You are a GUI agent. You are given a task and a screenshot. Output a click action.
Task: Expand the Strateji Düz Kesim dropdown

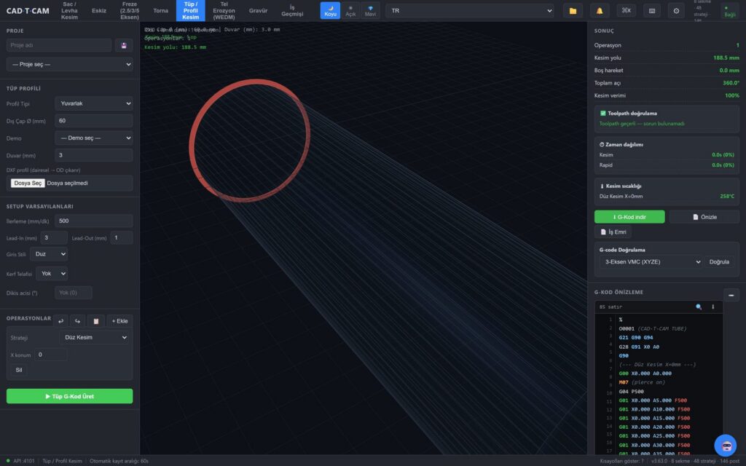(x=95, y=337)
